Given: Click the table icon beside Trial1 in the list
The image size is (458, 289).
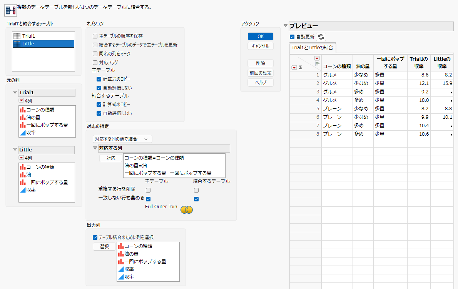Looking at the screenshot, I should (17, 36).
